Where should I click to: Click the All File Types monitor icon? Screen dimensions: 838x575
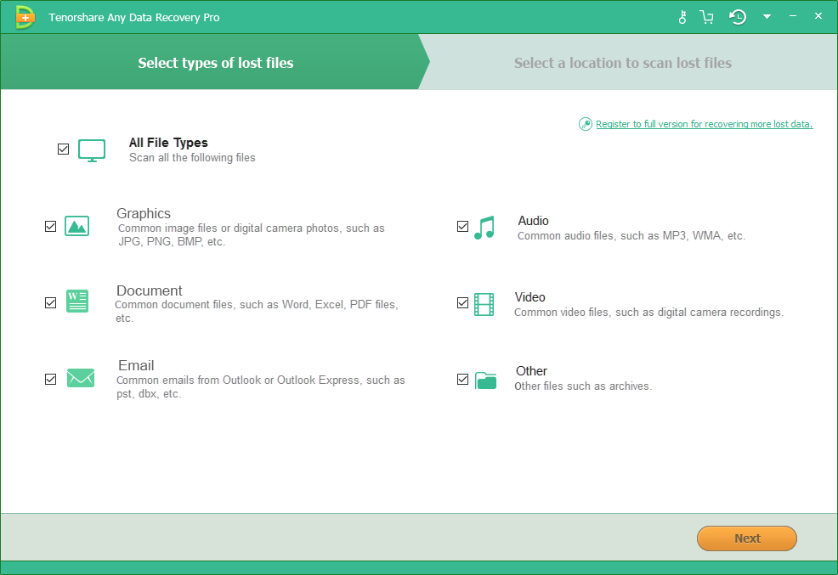click(91, 149)
